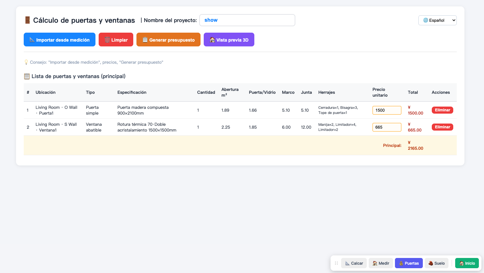
Task: Click Importar desde medición button
Action: click(x=60, y=40)
